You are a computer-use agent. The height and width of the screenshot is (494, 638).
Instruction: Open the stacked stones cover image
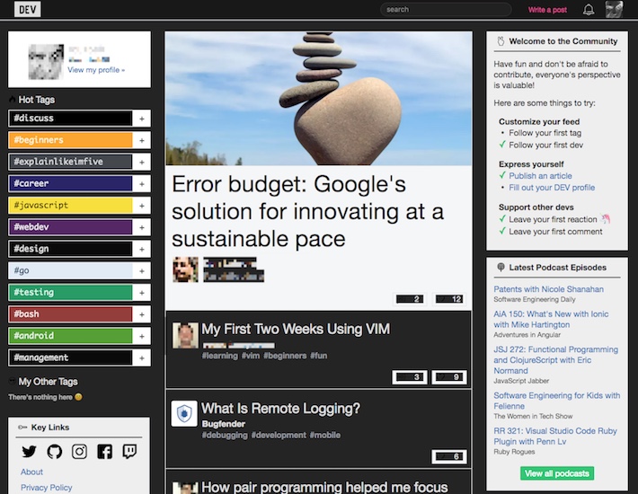tap(319, 99)
